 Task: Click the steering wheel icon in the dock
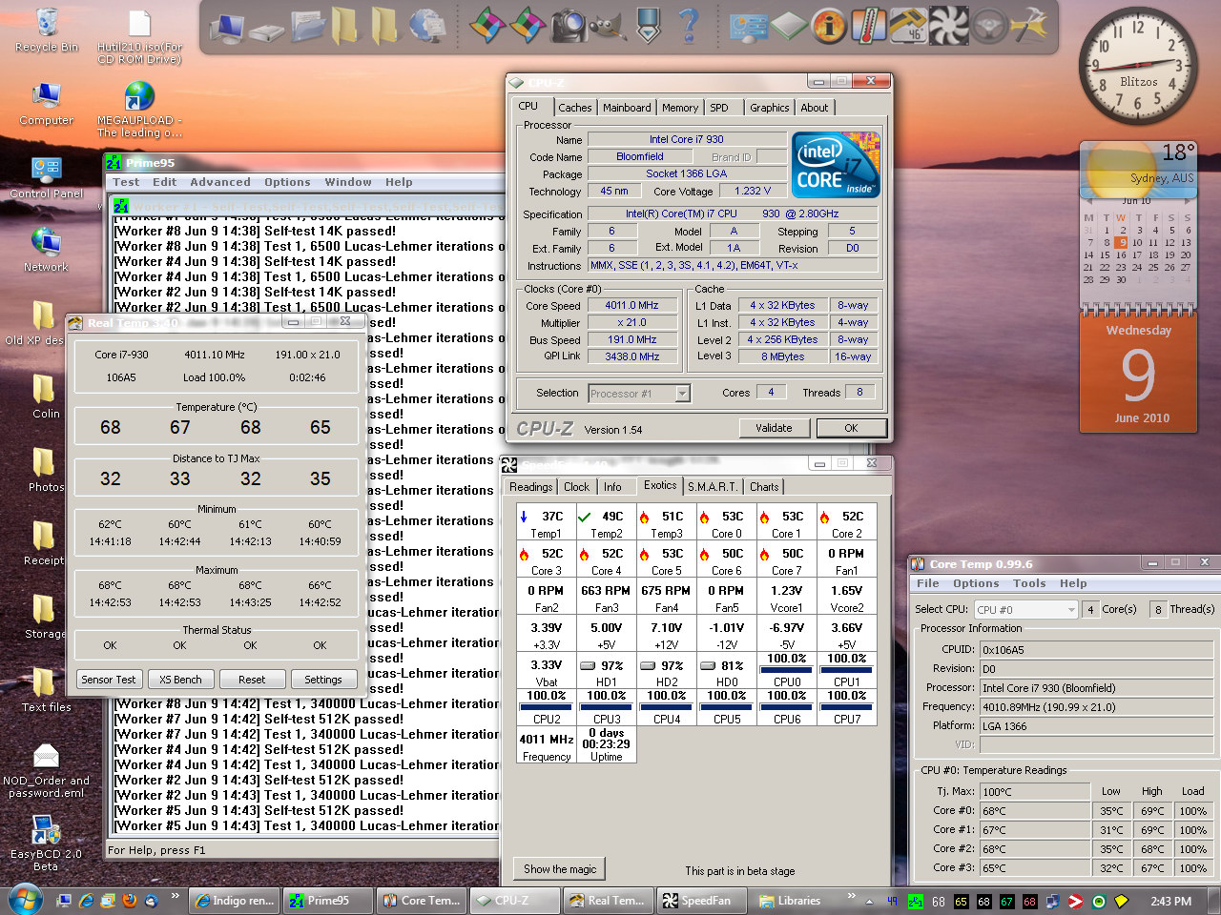pyautogui.click(x=989, y=26)
